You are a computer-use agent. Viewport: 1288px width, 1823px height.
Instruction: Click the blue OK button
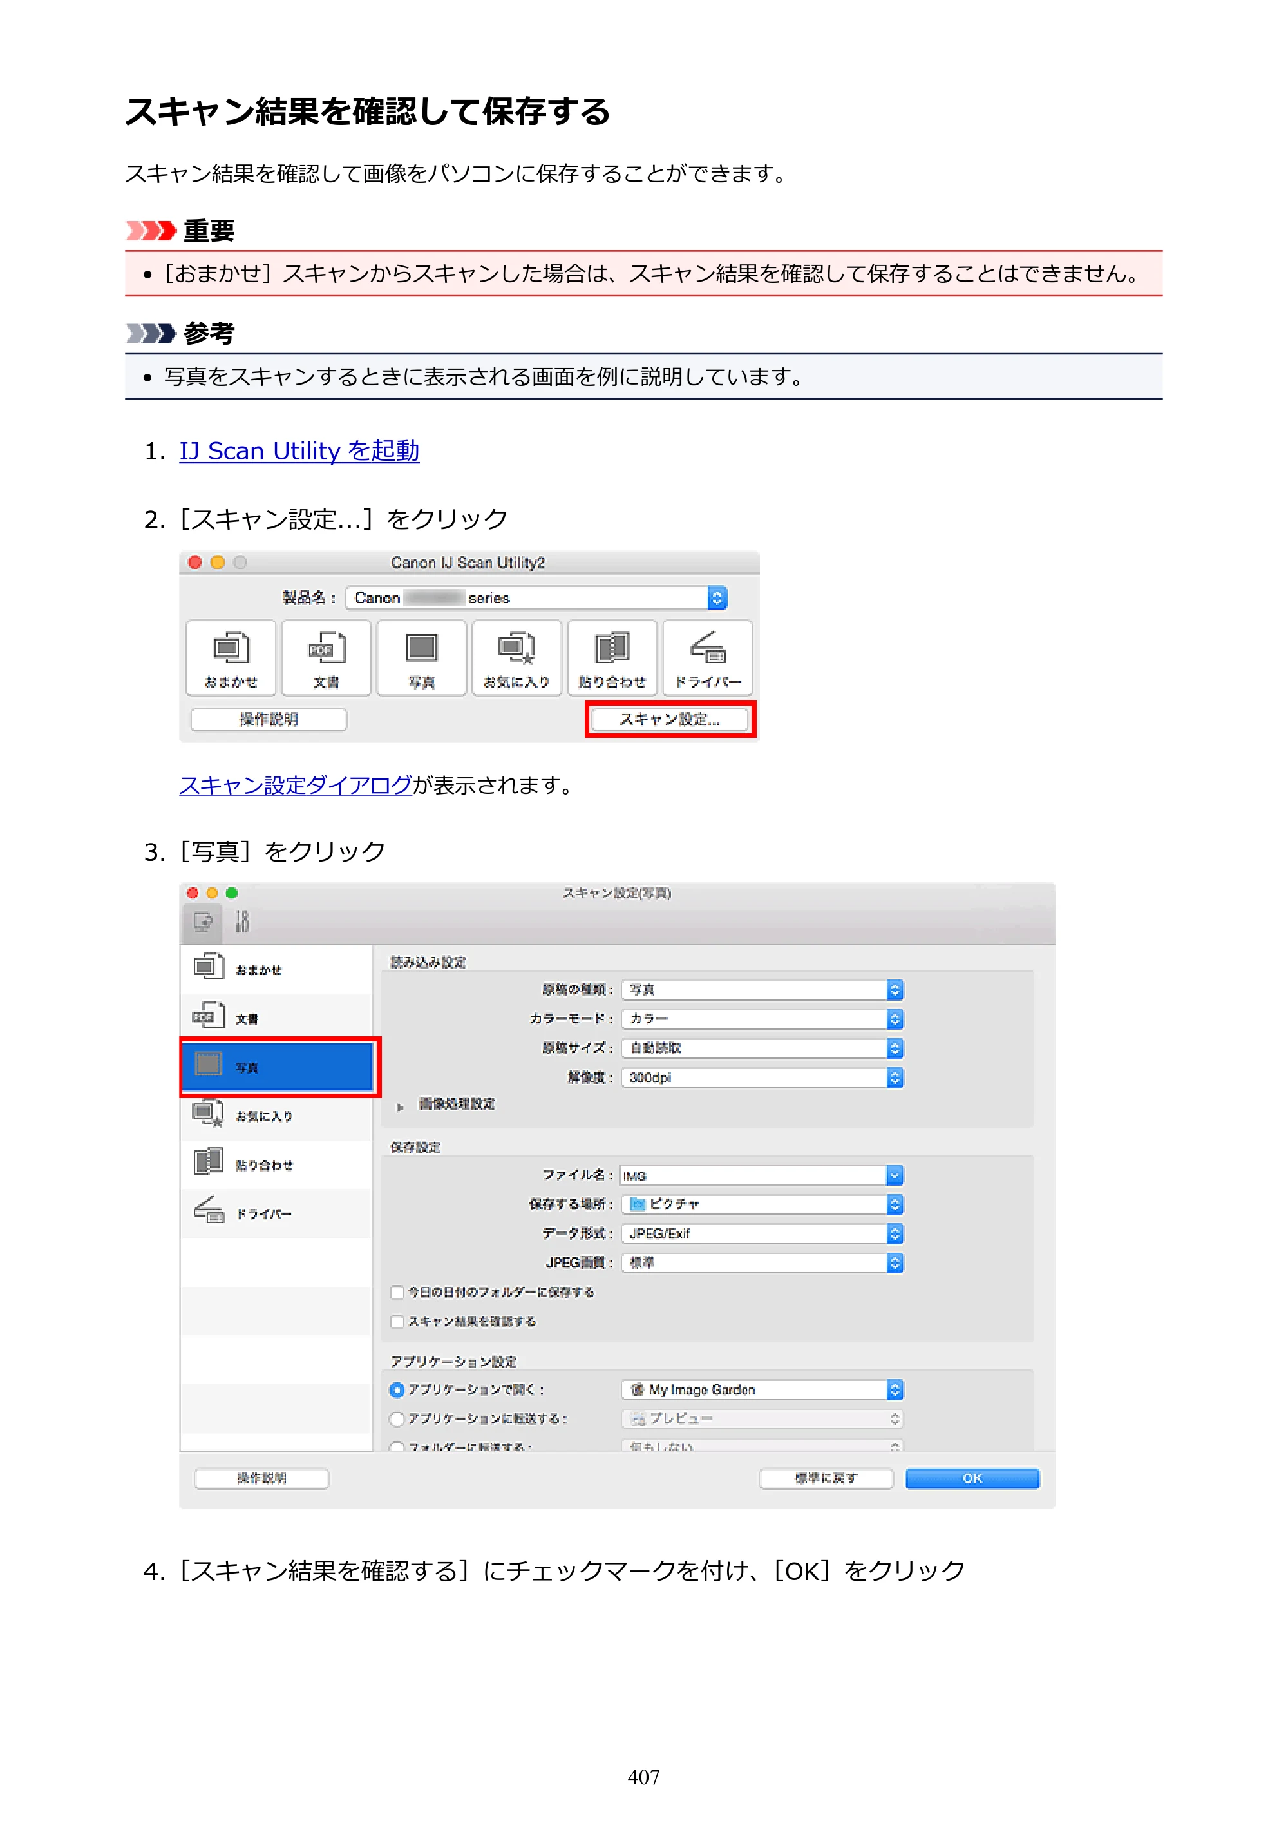point(972,1478)
